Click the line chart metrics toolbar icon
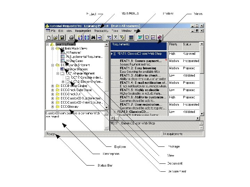The width and height of the screenshot is (250, 187). coord(153,37)
